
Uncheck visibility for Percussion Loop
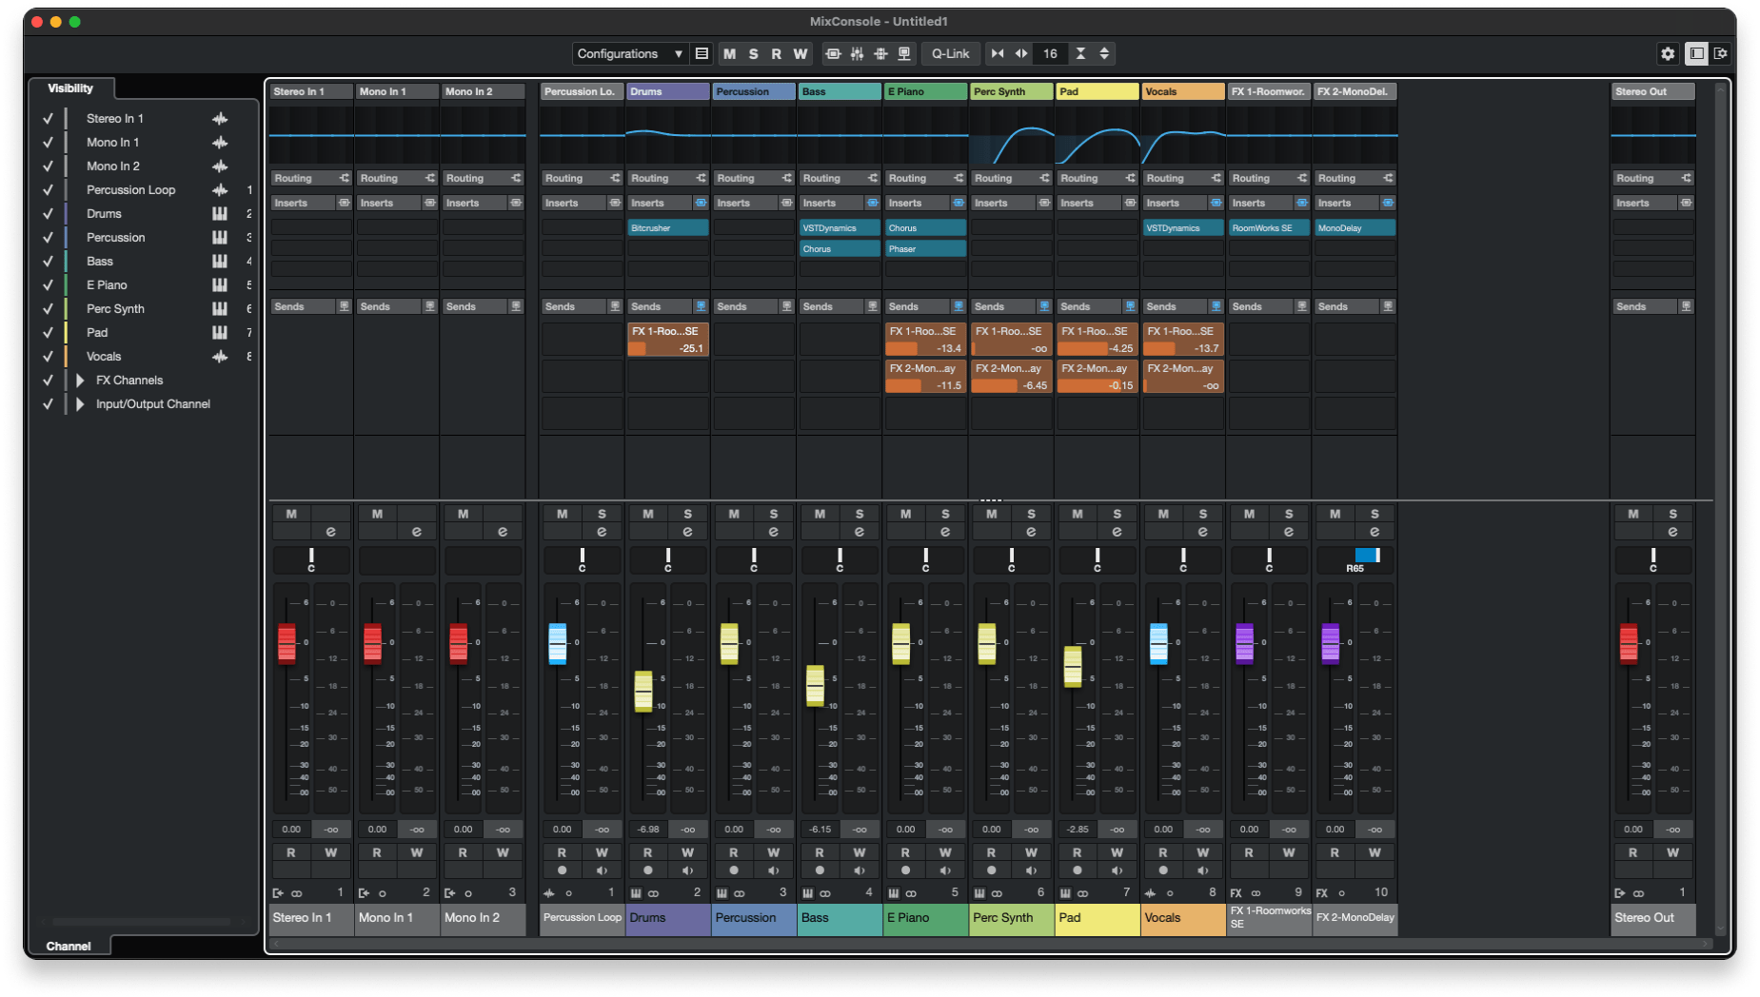pos(48,190)
